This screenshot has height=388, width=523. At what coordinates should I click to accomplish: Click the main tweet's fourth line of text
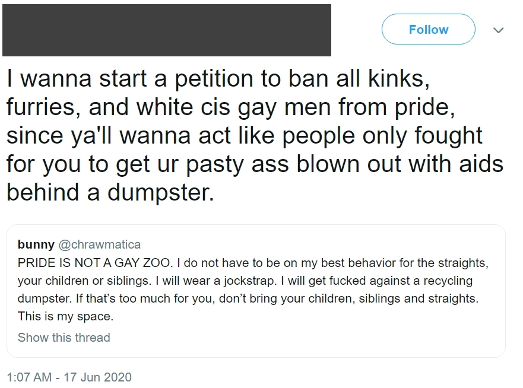255,164
